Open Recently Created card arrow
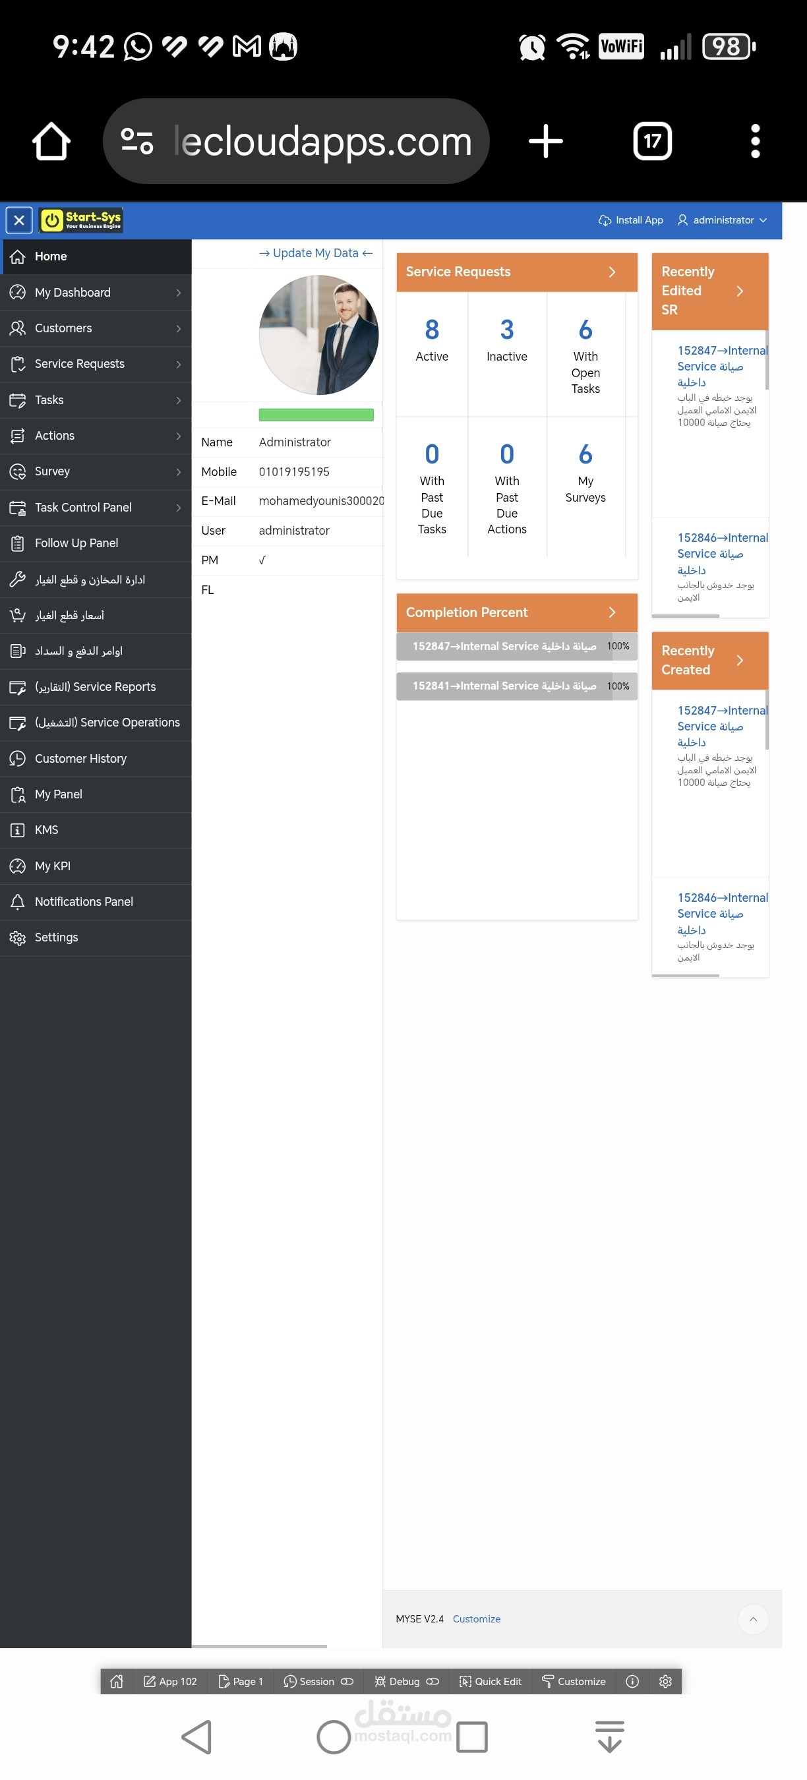The width and height of the screenshot is (807, 1780). coord(739,661)
